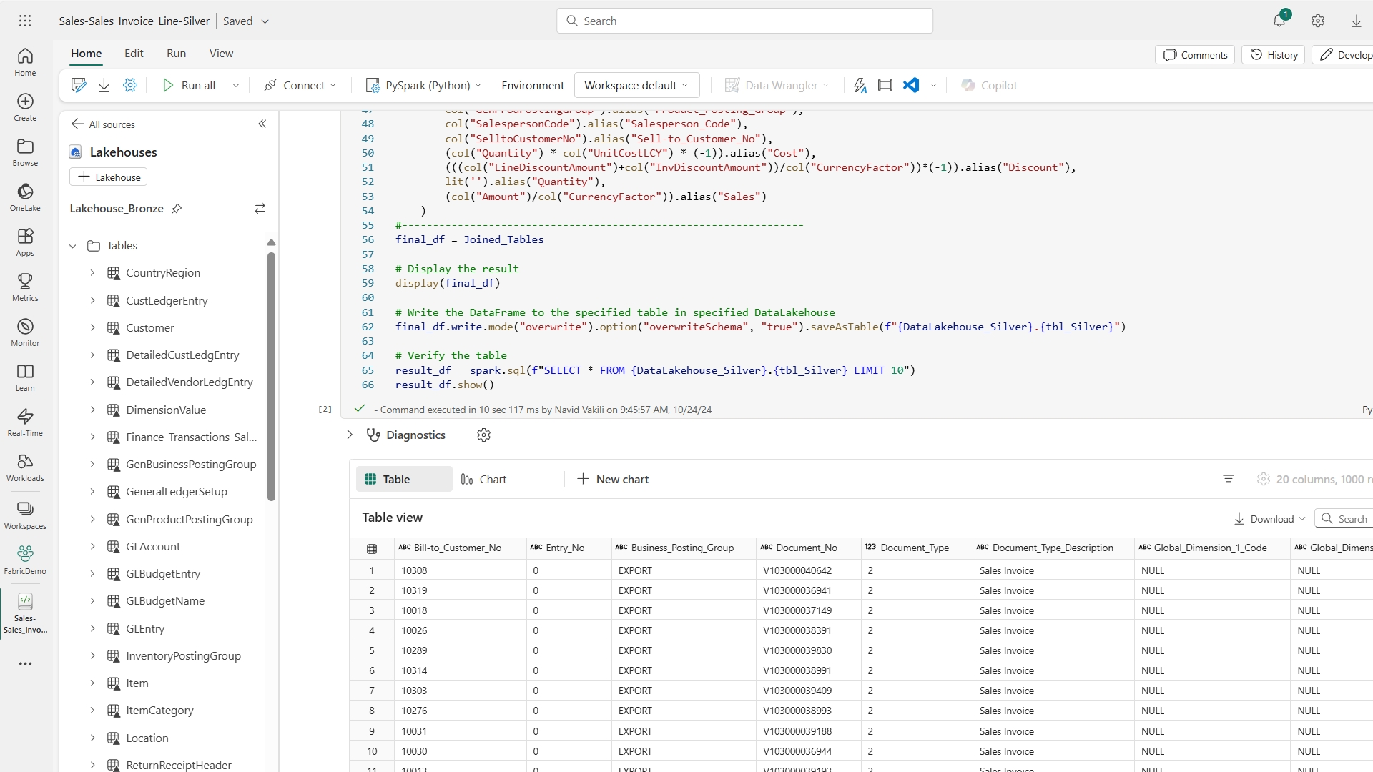The width and height of the screenshot is (1373, 772).
Task: Open the notebook in VS Code
Action: point(910,85)
